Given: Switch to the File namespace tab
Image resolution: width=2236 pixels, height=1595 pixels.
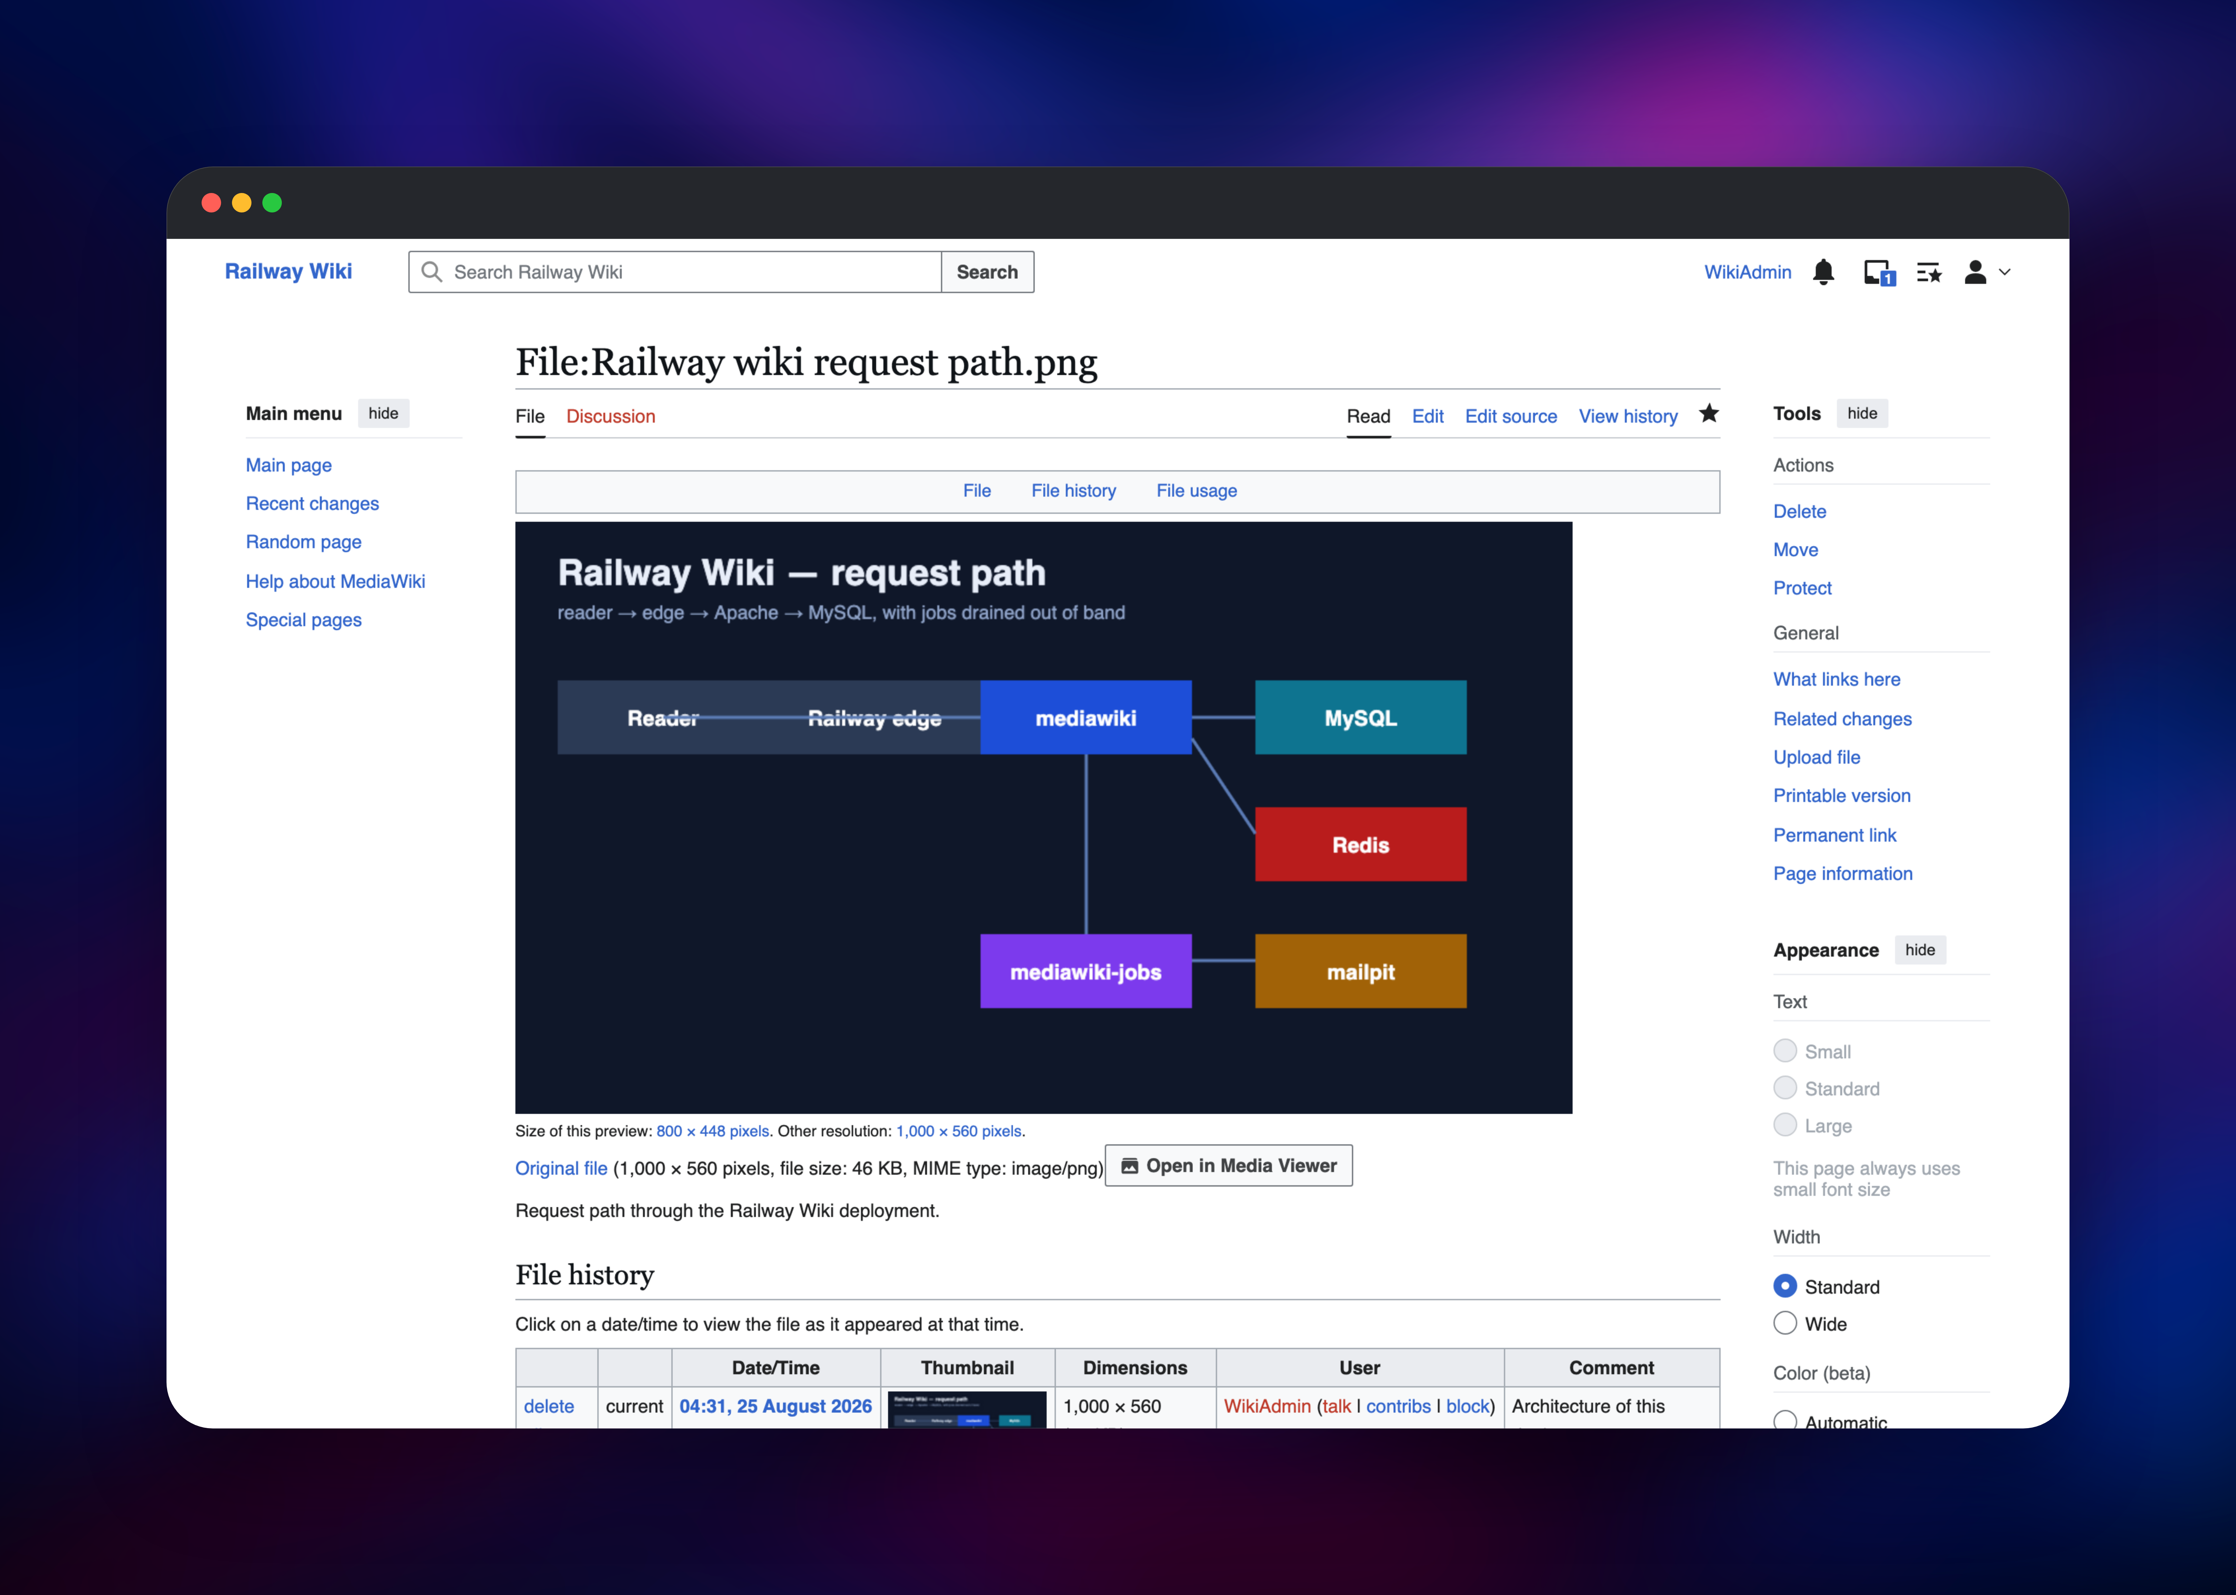Looking at the screenshot, I should point(530,416).
